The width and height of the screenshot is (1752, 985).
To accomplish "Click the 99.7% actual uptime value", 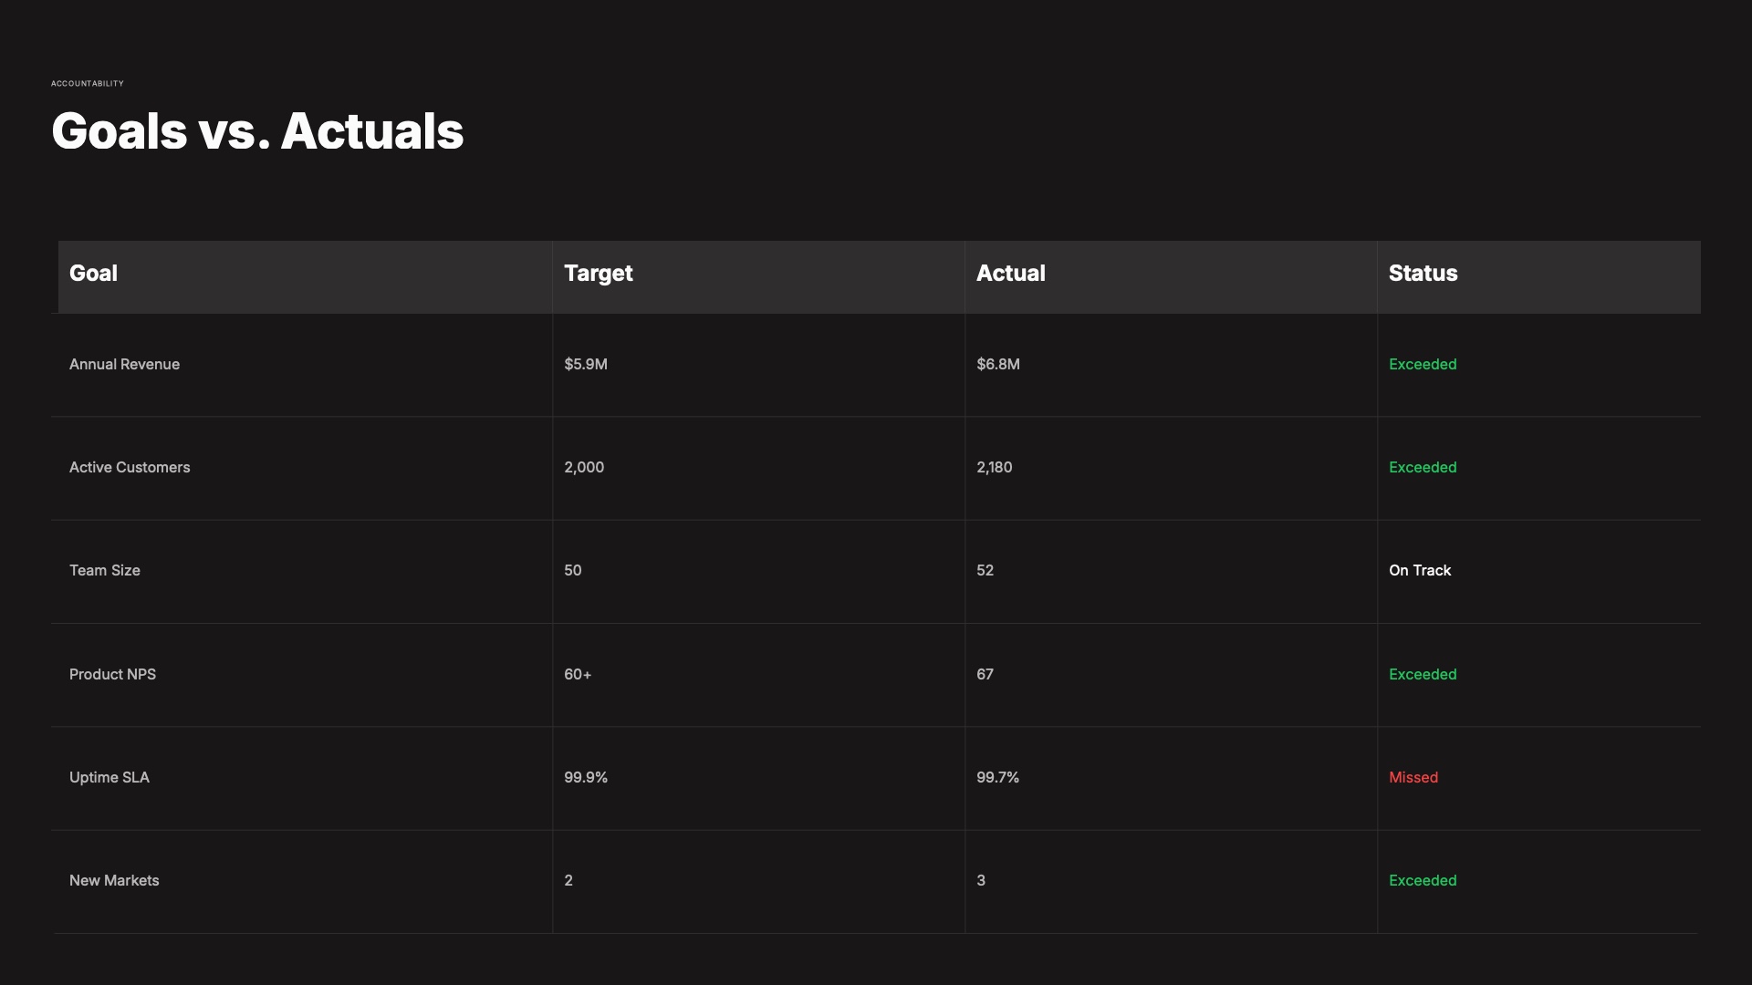I will pyautogui.click(x=997, y=778).
